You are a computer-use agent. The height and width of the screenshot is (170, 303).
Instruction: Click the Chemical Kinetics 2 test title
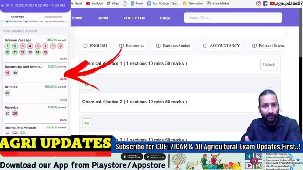tap(134, 102)
